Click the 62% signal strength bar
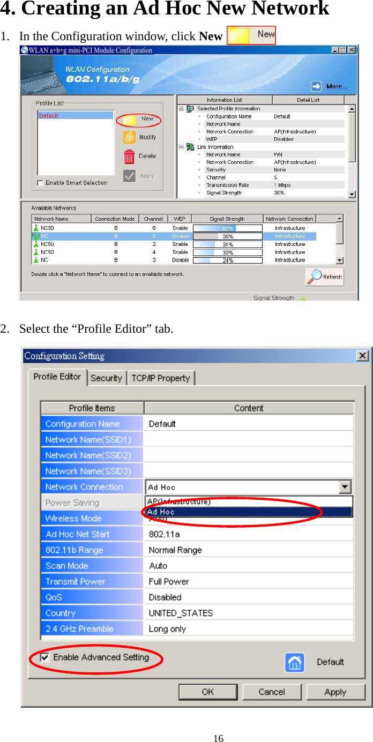 (x=227, y=228)
